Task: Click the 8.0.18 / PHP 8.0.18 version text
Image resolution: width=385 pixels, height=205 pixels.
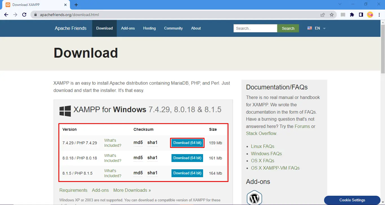Action: click(x=80, y=158)
